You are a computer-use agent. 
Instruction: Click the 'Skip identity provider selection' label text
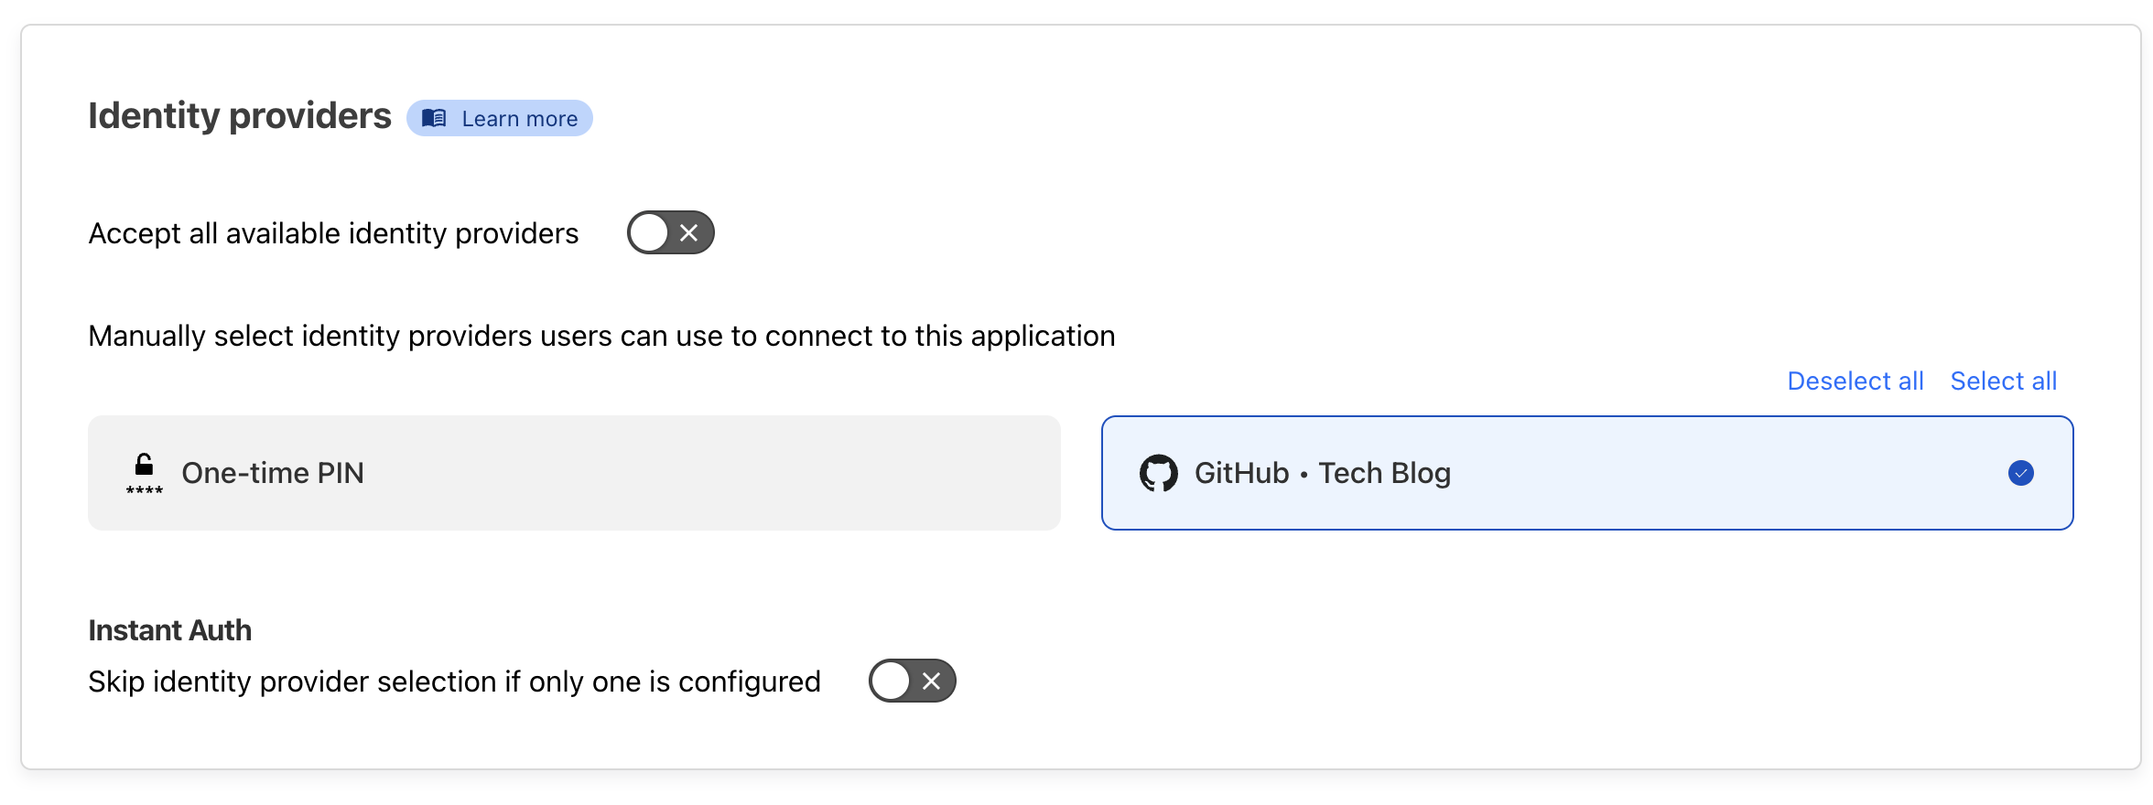(454, 682)
